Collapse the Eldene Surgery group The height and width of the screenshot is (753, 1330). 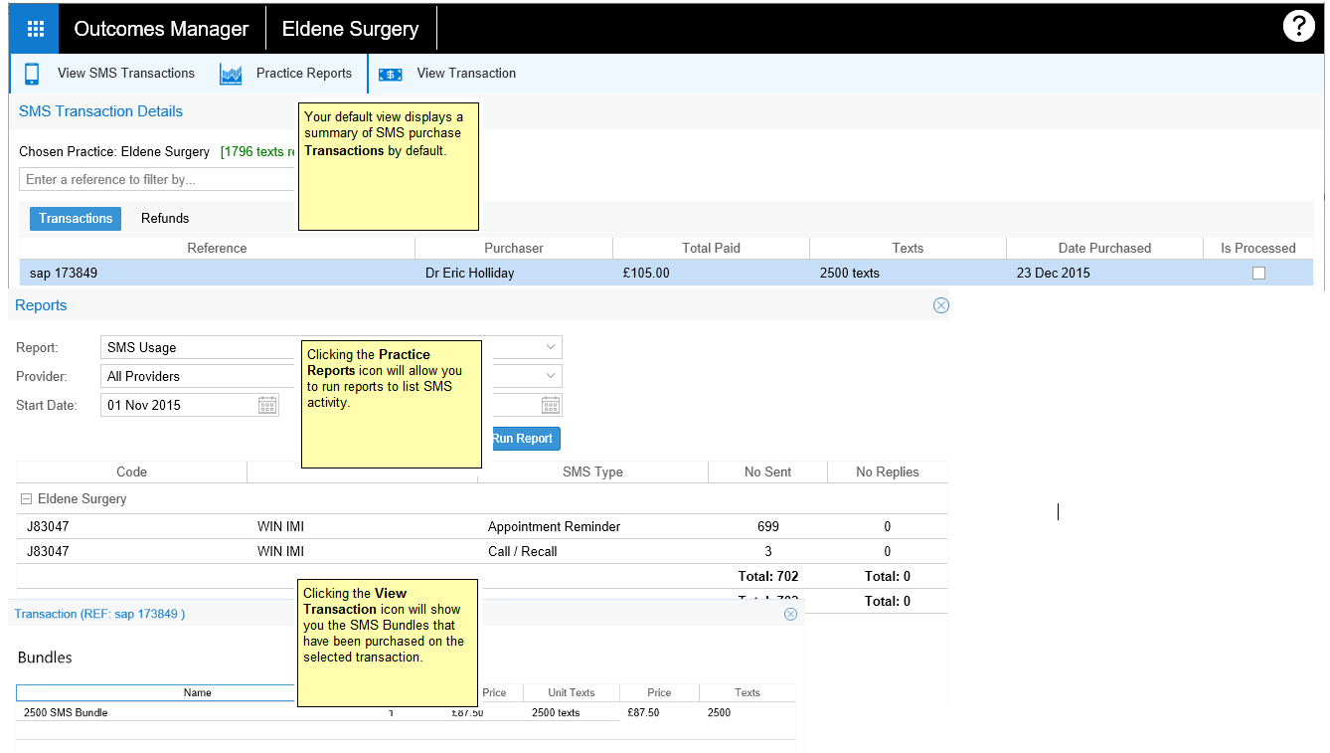[27, 499]
